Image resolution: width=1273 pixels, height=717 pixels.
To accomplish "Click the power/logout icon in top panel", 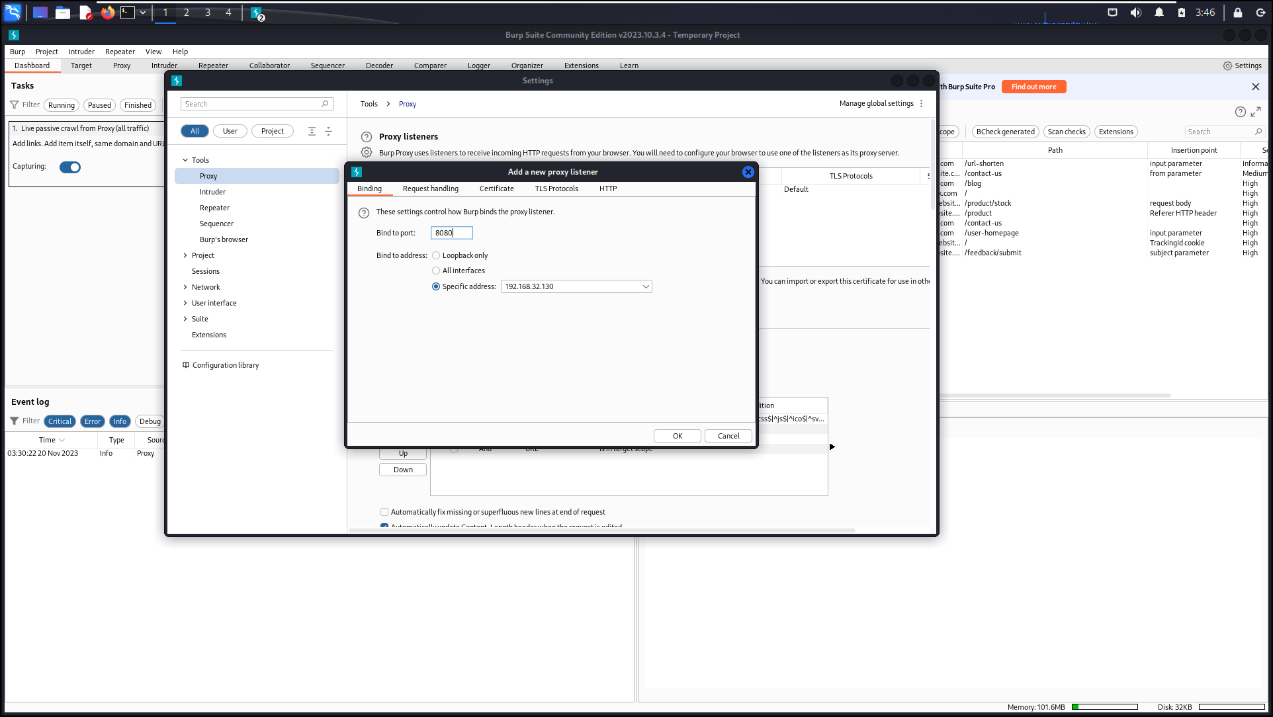I will coord(1260,13).
